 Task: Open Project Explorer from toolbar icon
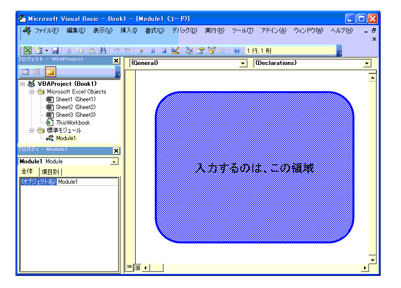click(189, 50)
